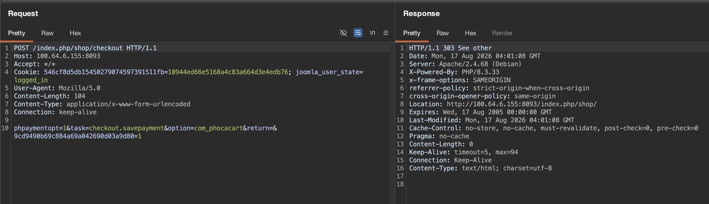Click the Keep-Alive: timeout=5, max=94 header

click(x=464, y=152)
